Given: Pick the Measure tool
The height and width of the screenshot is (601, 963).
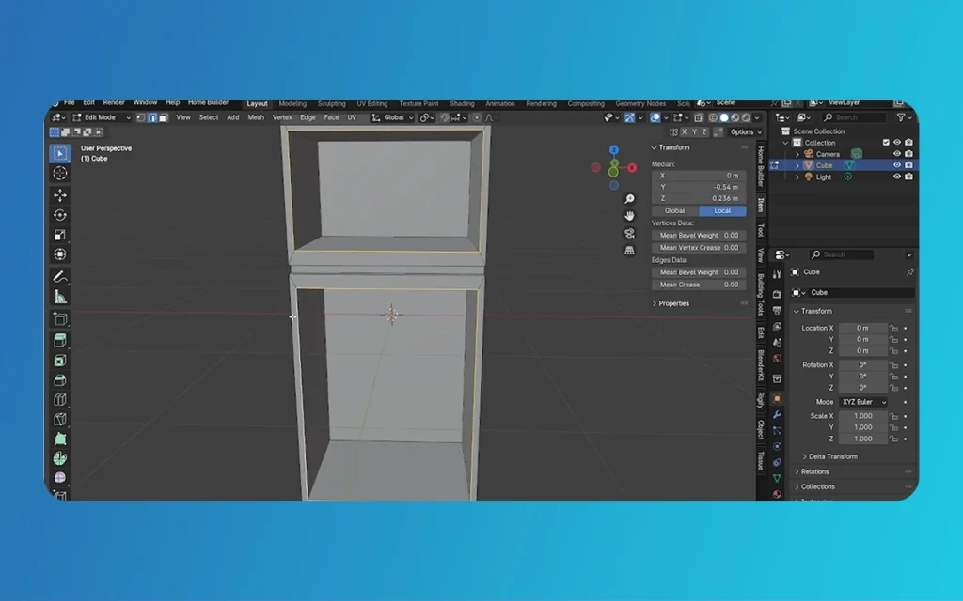Looking at the screenshot, I should 60,297.
